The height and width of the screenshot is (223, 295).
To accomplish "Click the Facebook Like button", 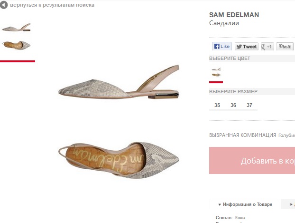I will click(221, 47).
